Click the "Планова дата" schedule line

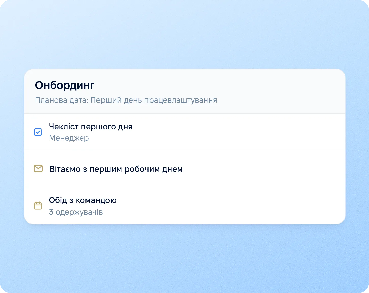[126, 100]
